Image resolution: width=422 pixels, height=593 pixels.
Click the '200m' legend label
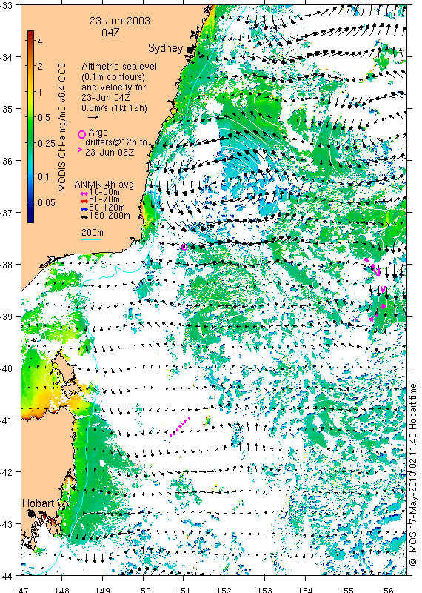tap(93, 232)
